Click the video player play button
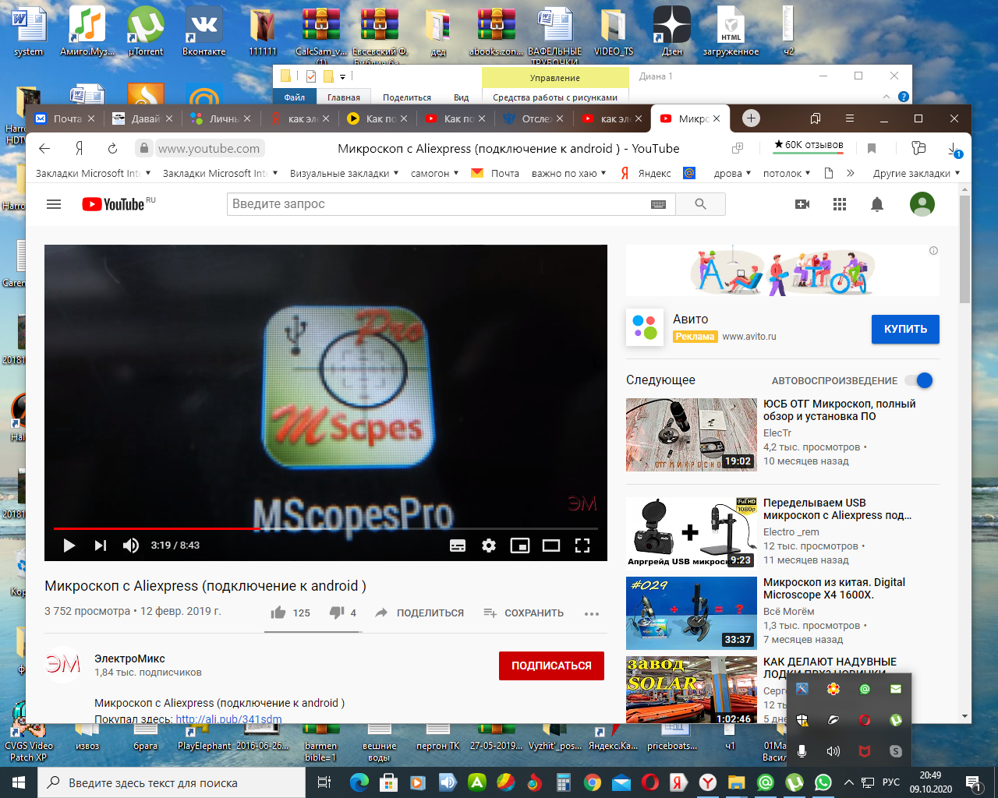This screenshot has height=798, width=998. point(69,546)
